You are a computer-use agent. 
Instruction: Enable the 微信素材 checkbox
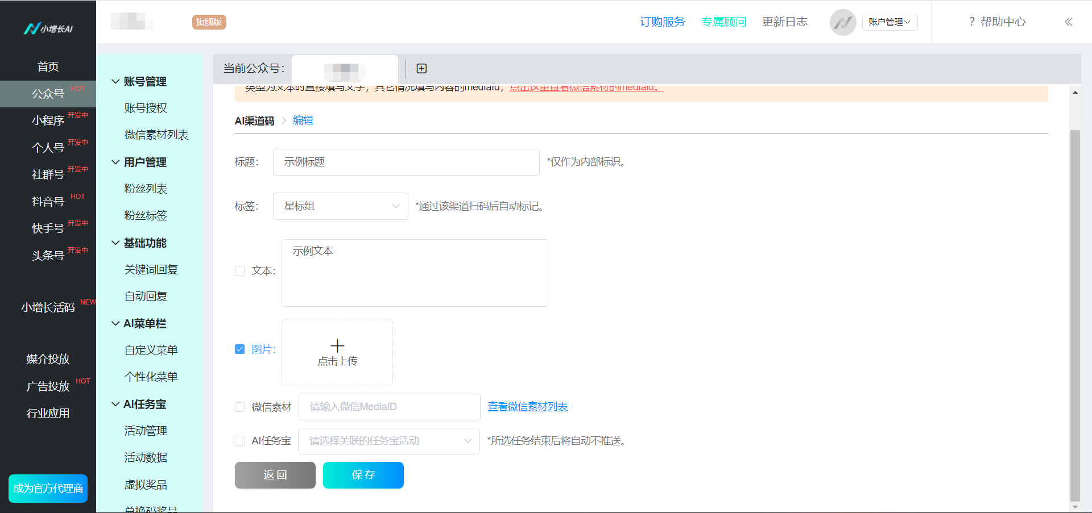pos(240,407)
